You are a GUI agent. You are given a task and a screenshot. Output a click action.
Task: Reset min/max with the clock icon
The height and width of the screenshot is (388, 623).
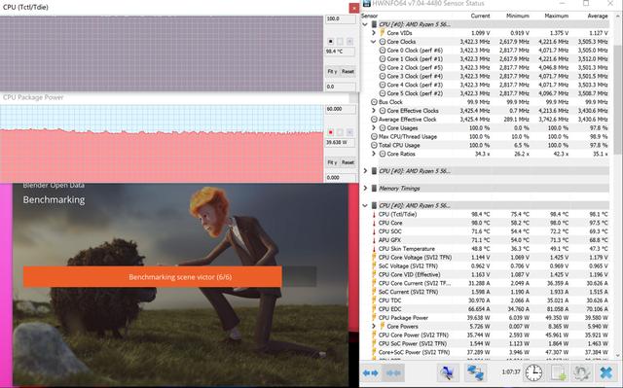coord(534,372)
